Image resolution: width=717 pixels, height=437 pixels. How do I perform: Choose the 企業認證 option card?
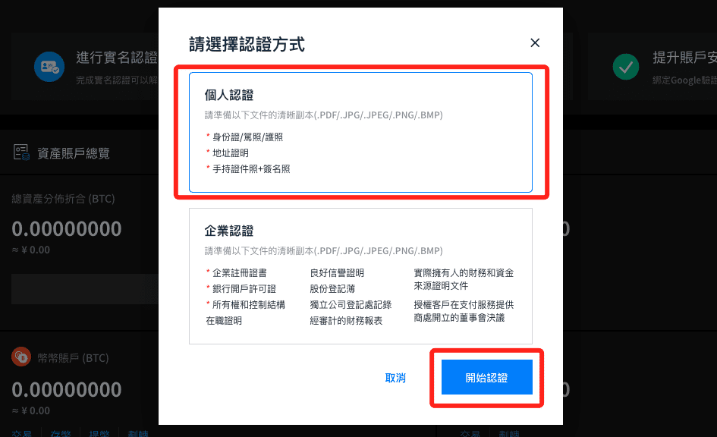360,276
